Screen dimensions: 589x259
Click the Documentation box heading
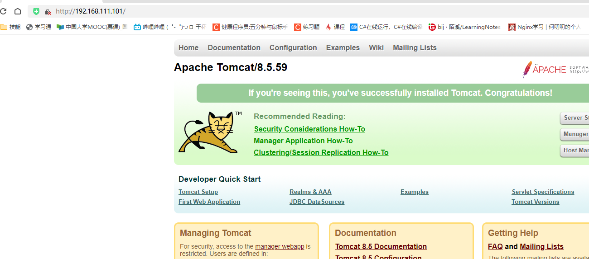coord(366,233)
